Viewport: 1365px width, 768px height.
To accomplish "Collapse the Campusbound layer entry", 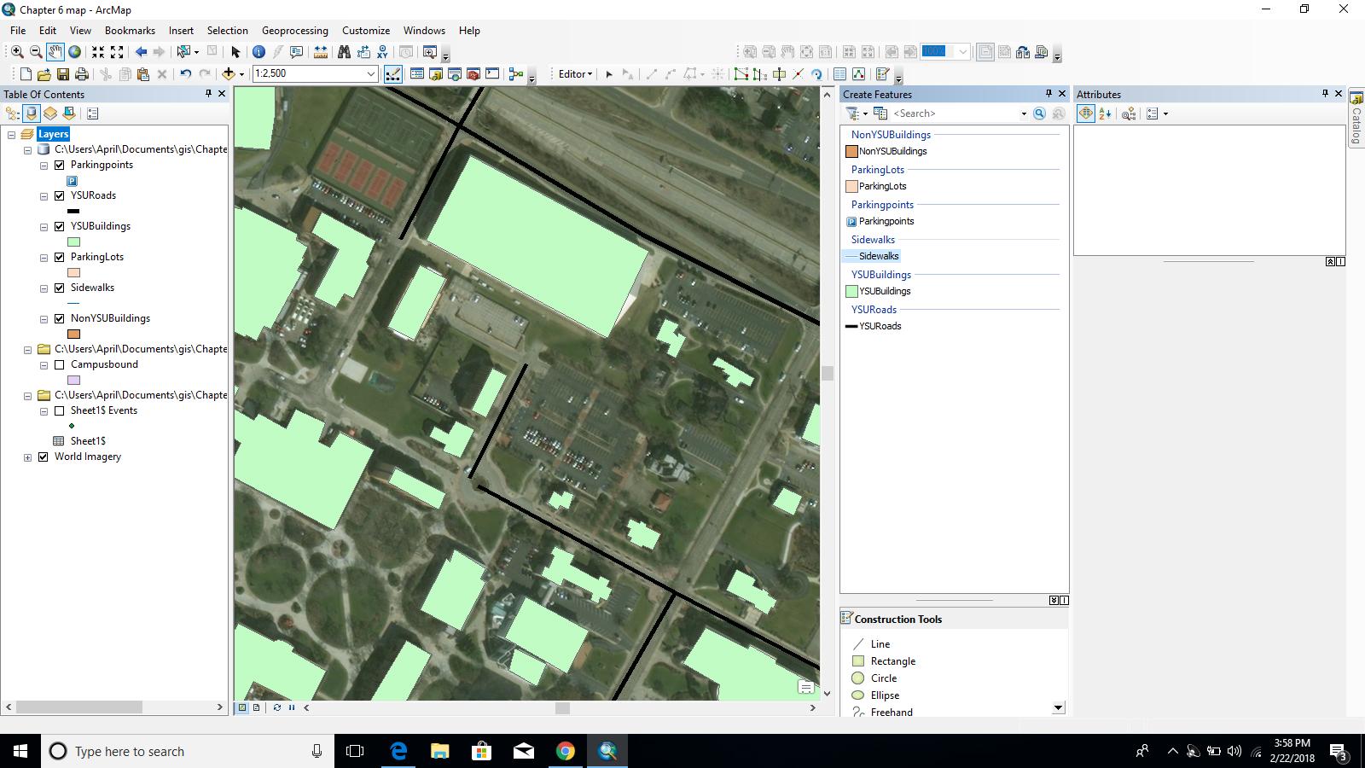I will (44, 365).
